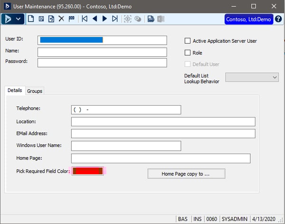Click the Save floppy disk icon
Image resolution: width=285 pixels, height=224 pixels.
tap(41, 18)
